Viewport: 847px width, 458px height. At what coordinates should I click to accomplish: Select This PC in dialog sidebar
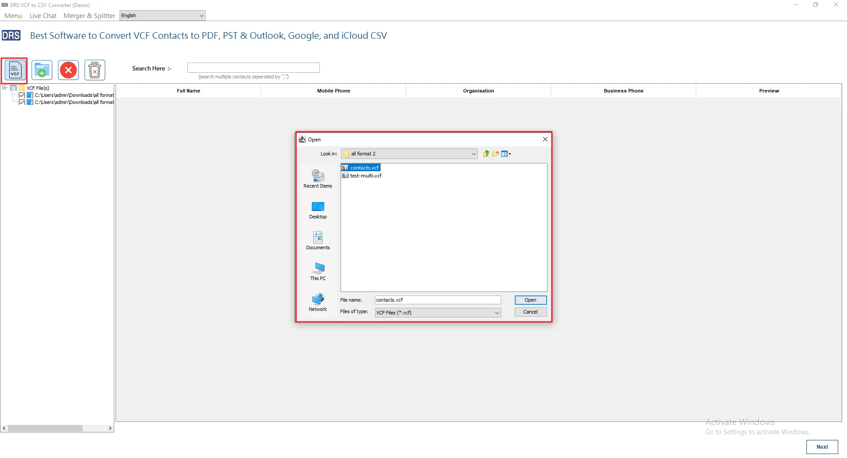318,272
